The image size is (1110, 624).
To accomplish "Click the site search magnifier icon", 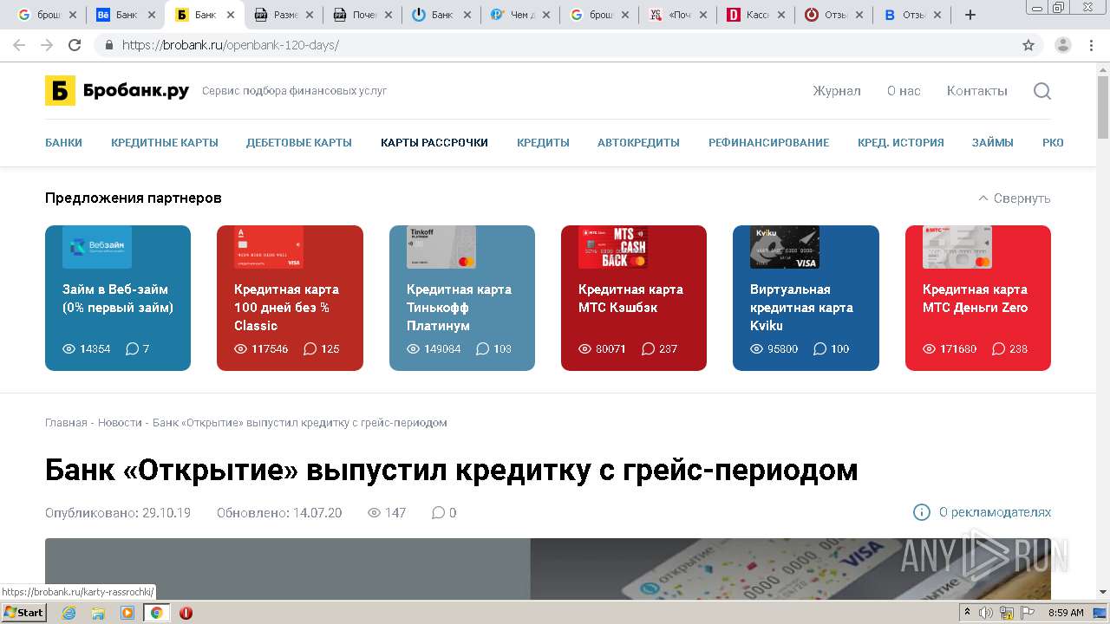I will (1042, 91).
